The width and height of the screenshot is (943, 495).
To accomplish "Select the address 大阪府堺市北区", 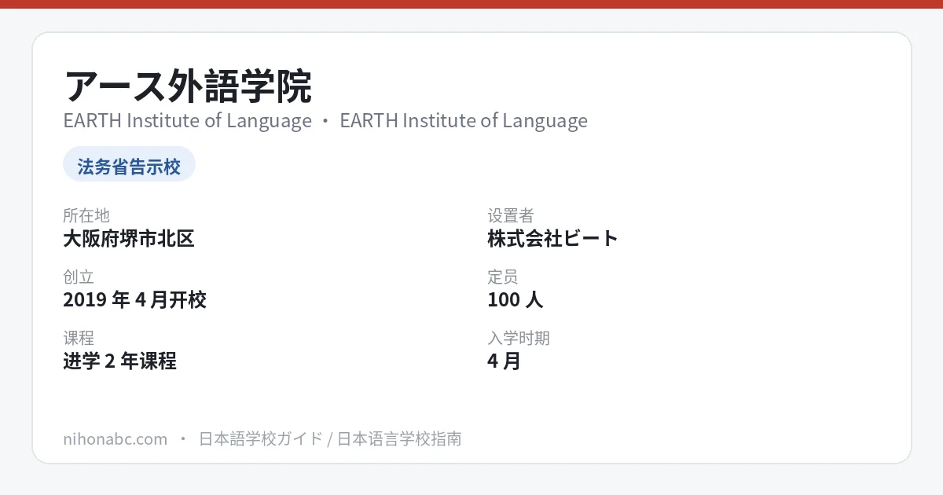I will [129, 239].
